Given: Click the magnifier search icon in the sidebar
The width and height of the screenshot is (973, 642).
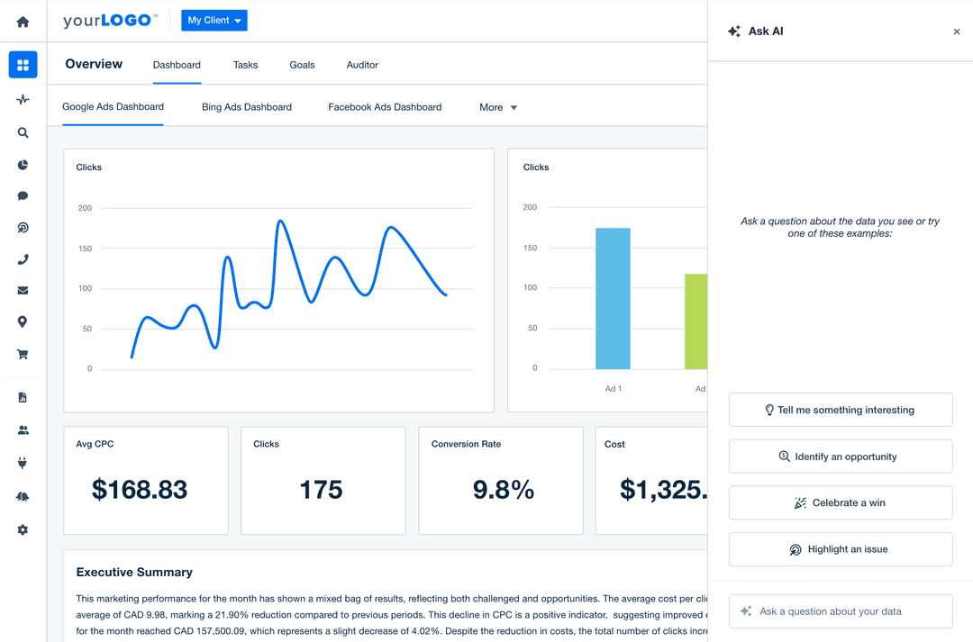Looking at the screenshot, I should pyautogui.click(x=23, y=132).
